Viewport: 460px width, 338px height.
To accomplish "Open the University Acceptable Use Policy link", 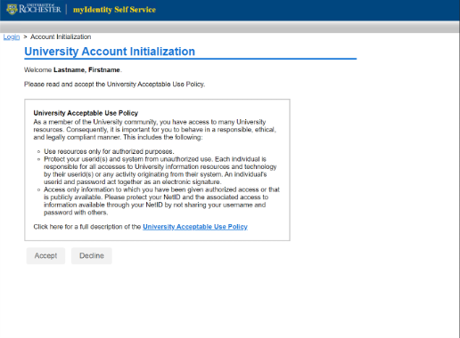I will coord(195,227).
